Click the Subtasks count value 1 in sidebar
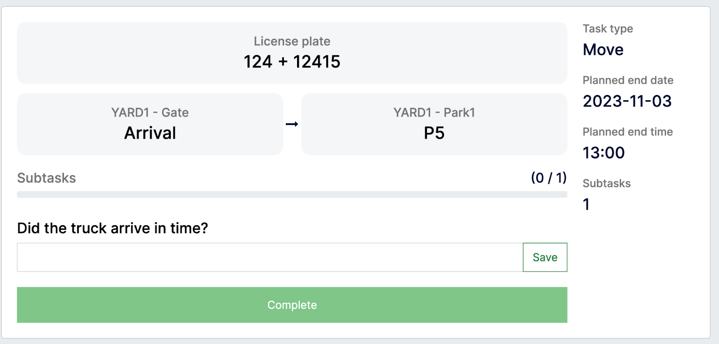The image size is (719, 344). tap(586, 205)
